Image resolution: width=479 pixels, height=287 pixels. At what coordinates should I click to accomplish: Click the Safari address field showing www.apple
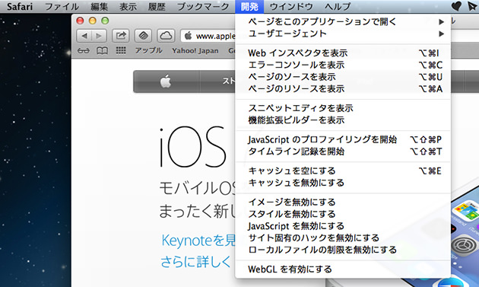208,36
